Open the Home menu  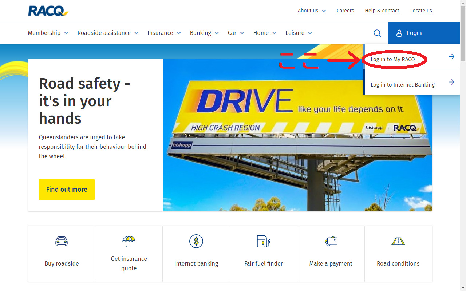coord(265,33)
